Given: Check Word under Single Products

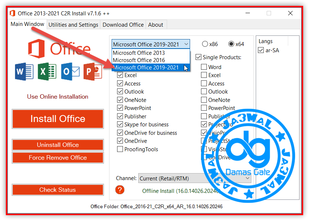Looking at the screenshot, I should [x=204, y=67].
